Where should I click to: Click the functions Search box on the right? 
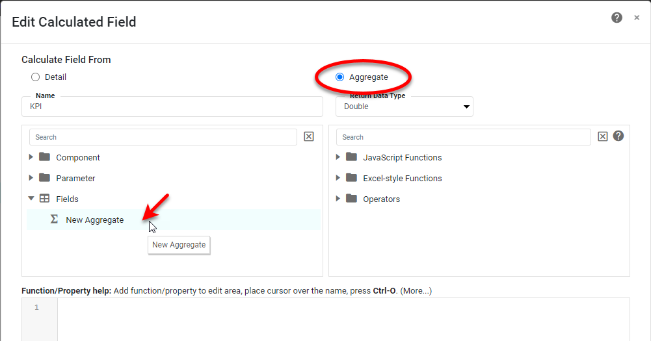(x=463, y=137)
